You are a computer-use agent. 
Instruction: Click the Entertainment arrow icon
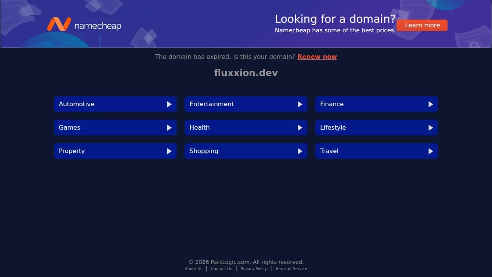coord(300,104)
